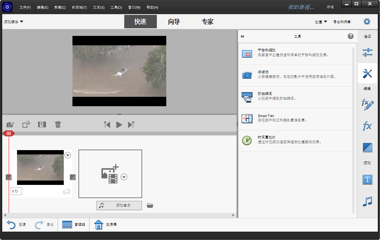Screen dimensions: 380x240
Task: Select the Freeze Frame tool
Action: click(247, 75)
